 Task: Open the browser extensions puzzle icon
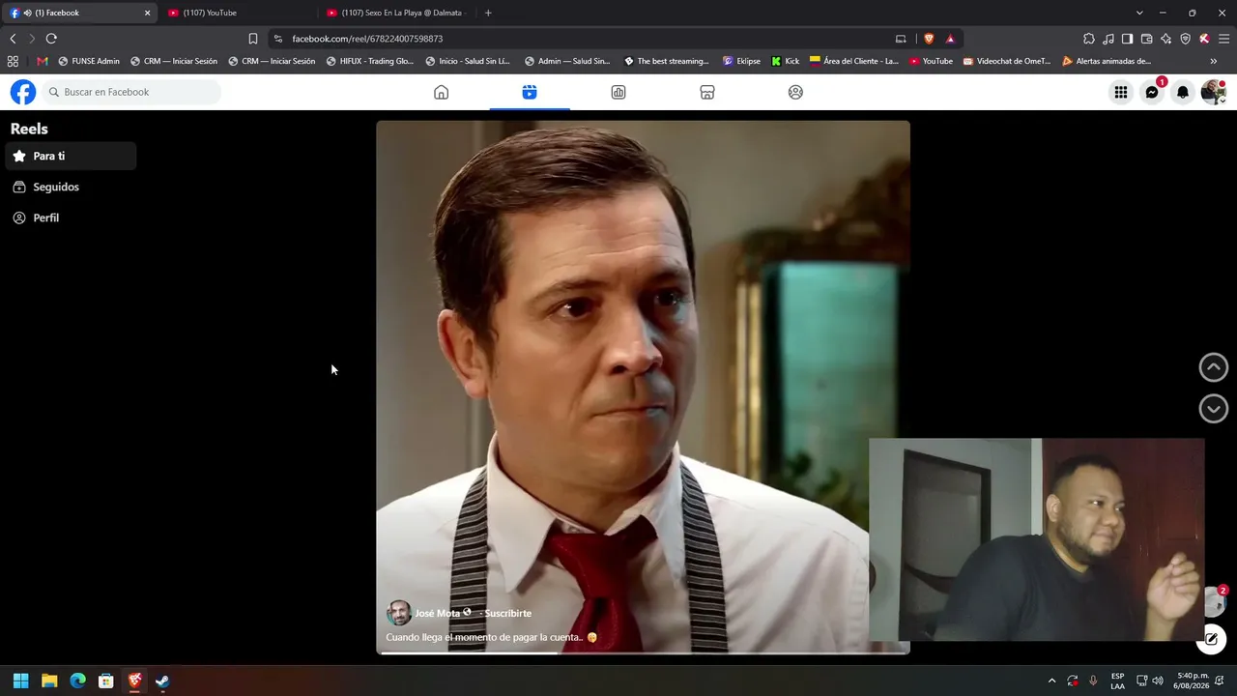(x=1089, y=39)
